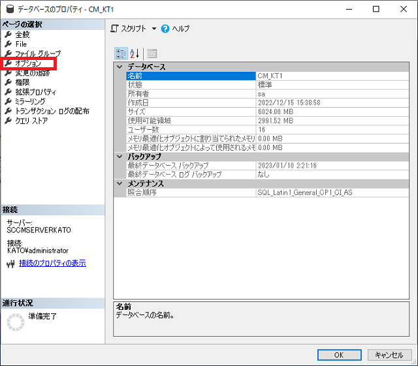Image resolution: width=418 pixels, height=366 pixels.
Task: Click the property pages icon in grid toolbar
Action: tap(152, 53)
